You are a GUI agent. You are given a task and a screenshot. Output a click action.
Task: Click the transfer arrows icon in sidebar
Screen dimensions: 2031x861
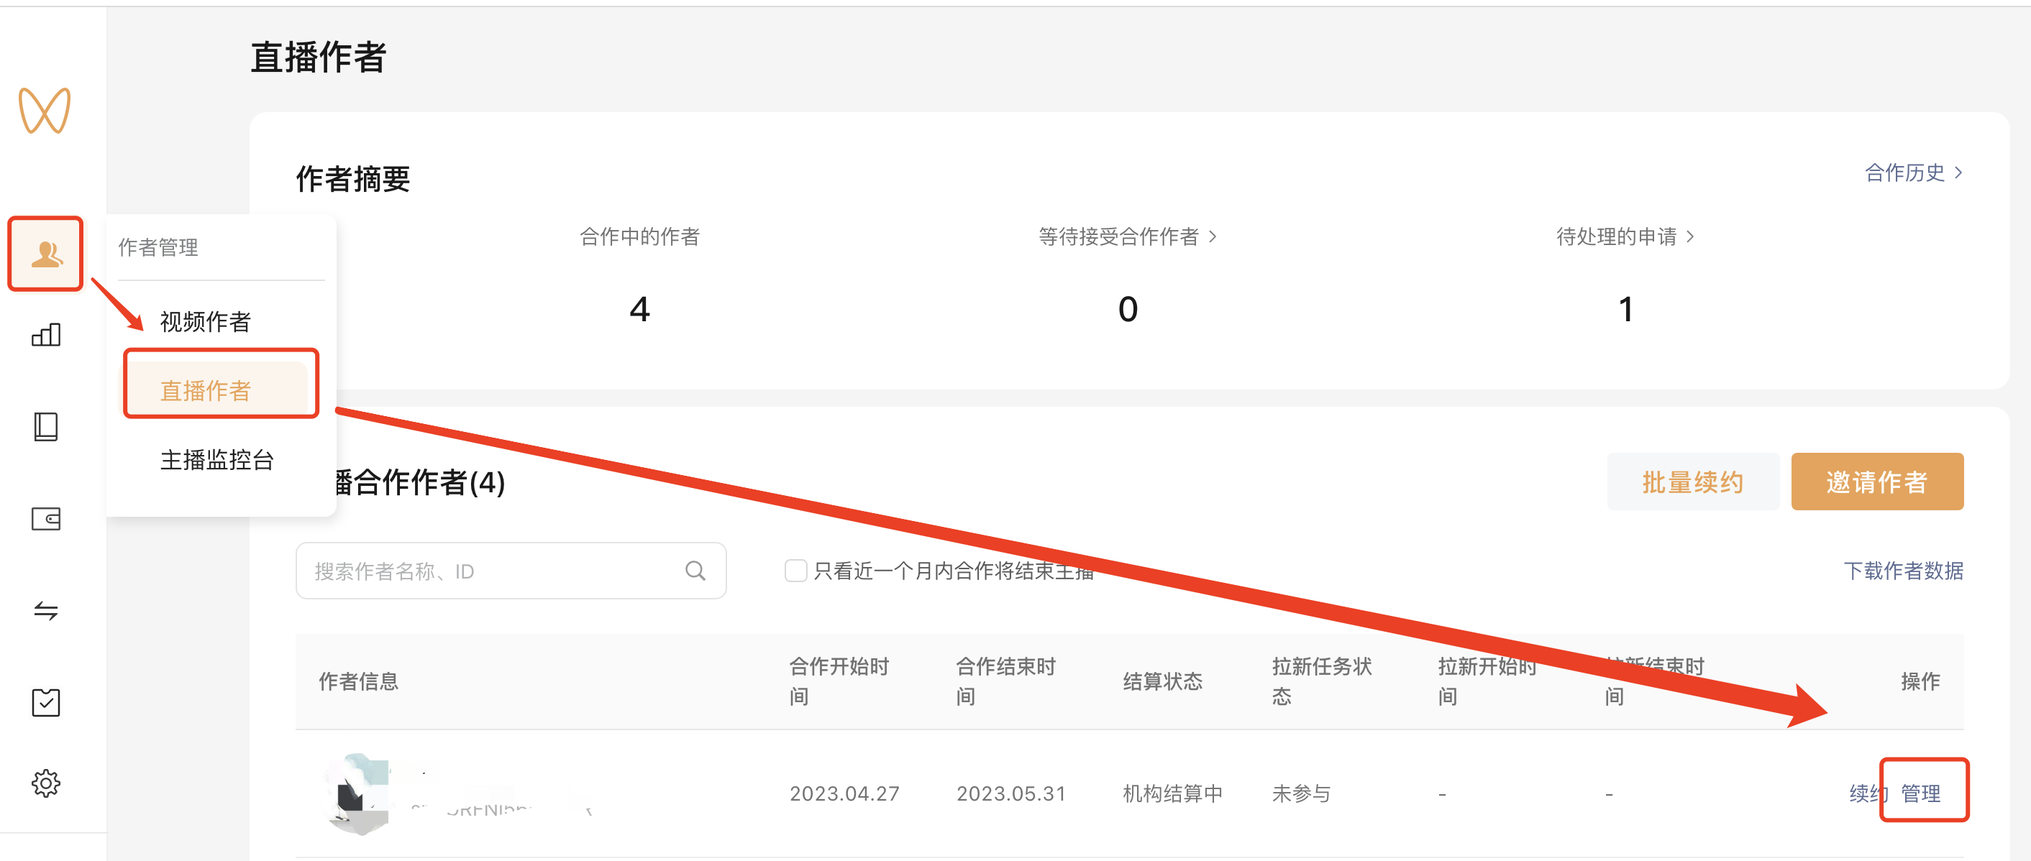click(x=46, y=610)
